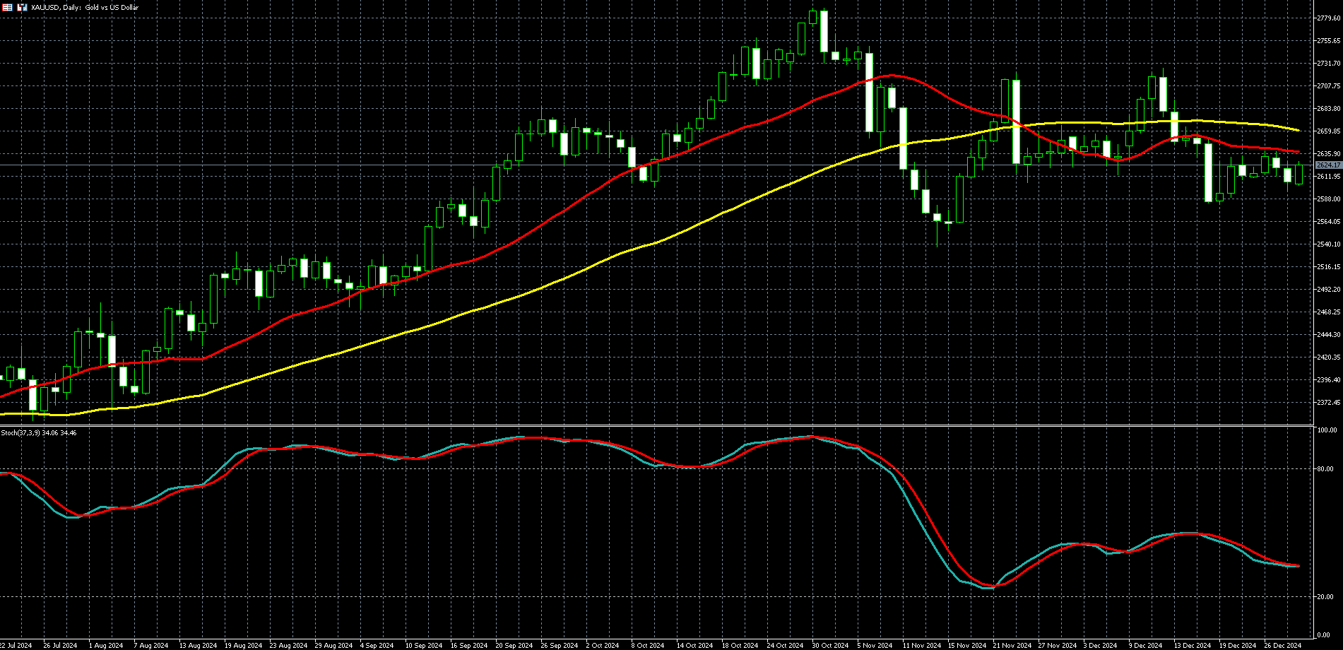Click the 2731.70 price axis label
1343x650 pixels.
(x=1329, y=64)
